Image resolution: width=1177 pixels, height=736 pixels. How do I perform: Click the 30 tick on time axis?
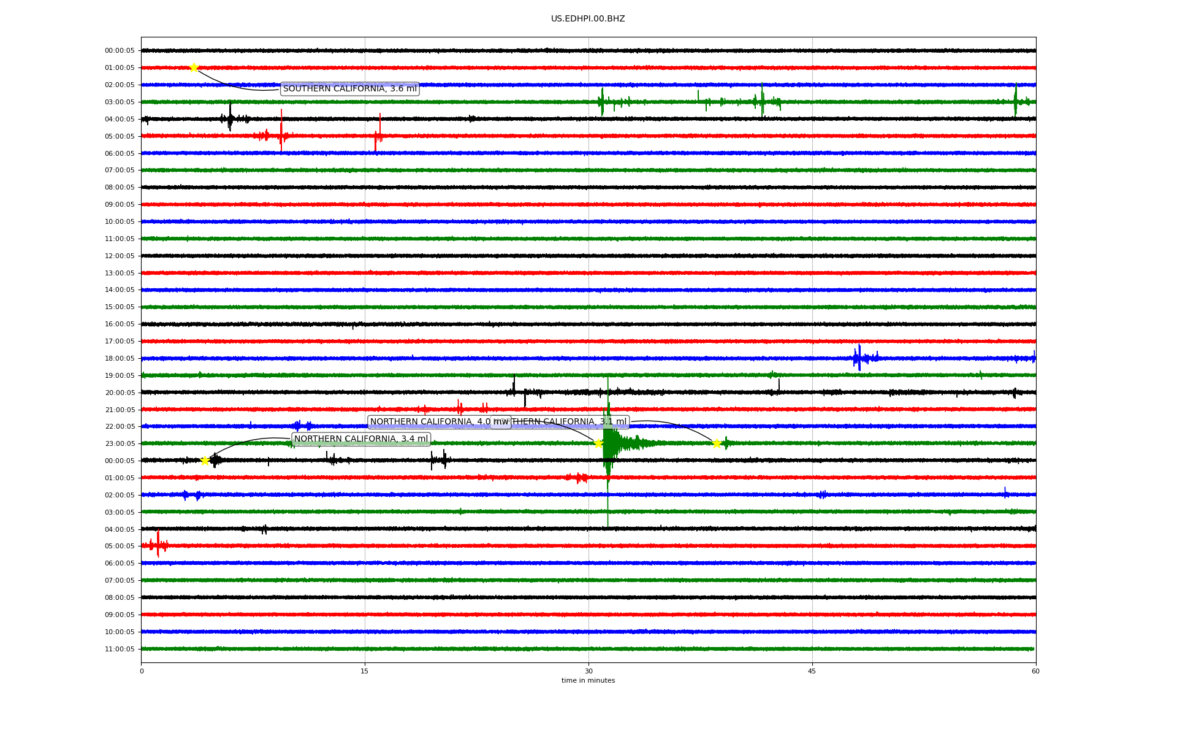tap(588, 671)
